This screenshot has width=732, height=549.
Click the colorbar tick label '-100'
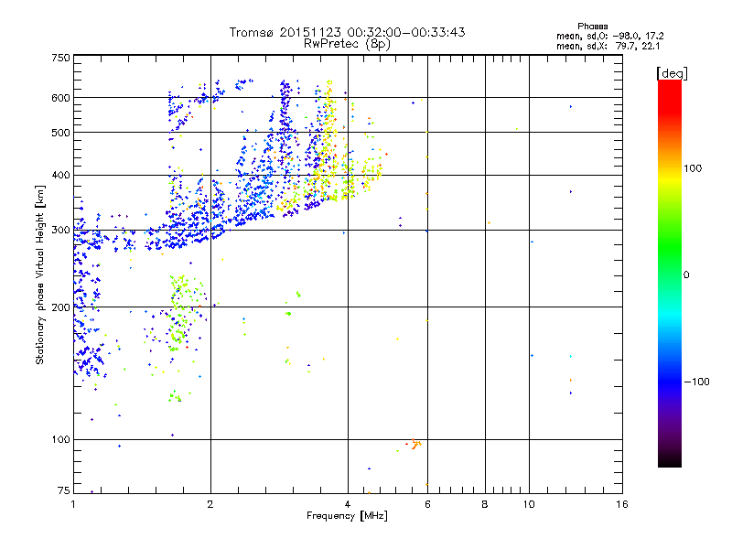696,382
